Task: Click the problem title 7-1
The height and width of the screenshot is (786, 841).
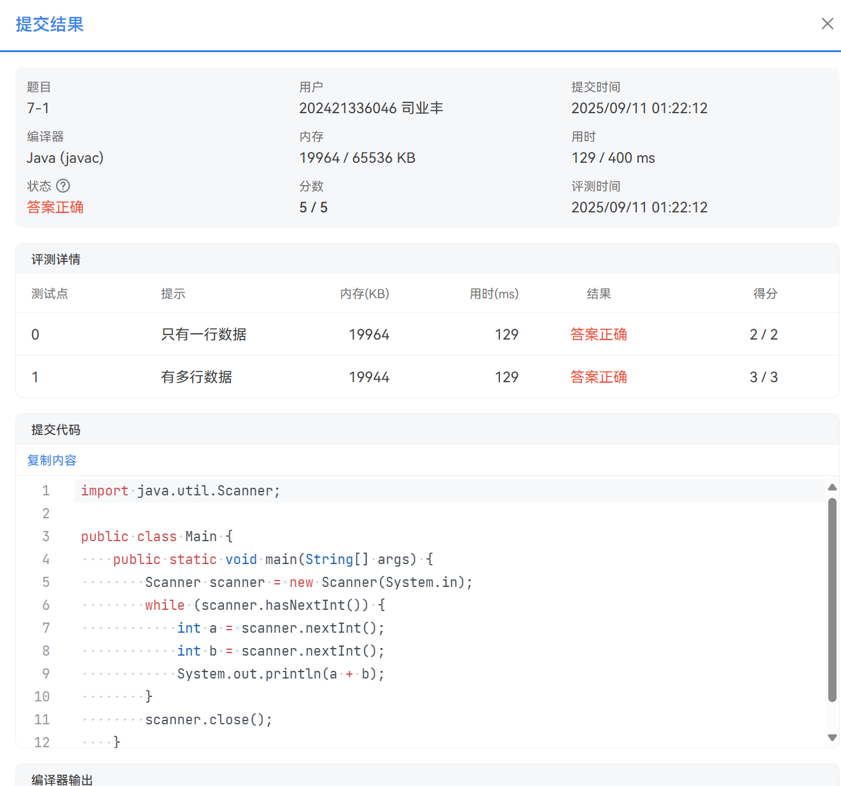Action: [x=39, y=108]
